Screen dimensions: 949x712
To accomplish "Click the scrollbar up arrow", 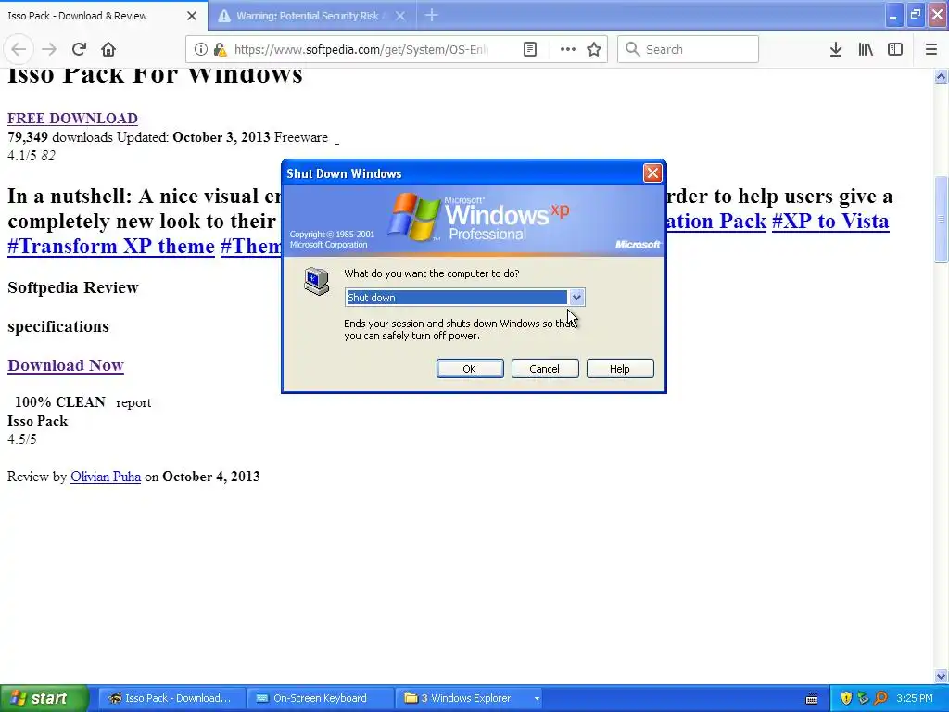I will point(941,76).
